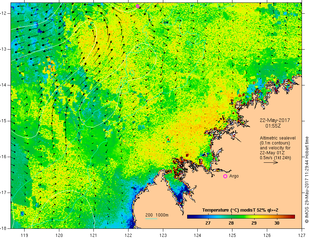
Task: Click the 27 label on color bar
Action: (208, 223)
